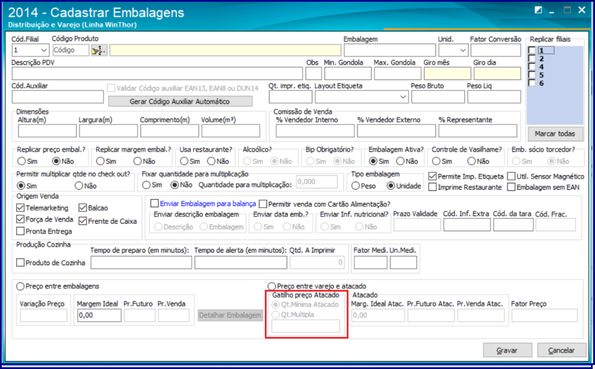Check filial 6 in Replicar filiais

click(532, 83)
